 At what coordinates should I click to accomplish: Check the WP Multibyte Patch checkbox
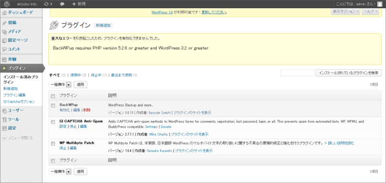tap(53, 144)
